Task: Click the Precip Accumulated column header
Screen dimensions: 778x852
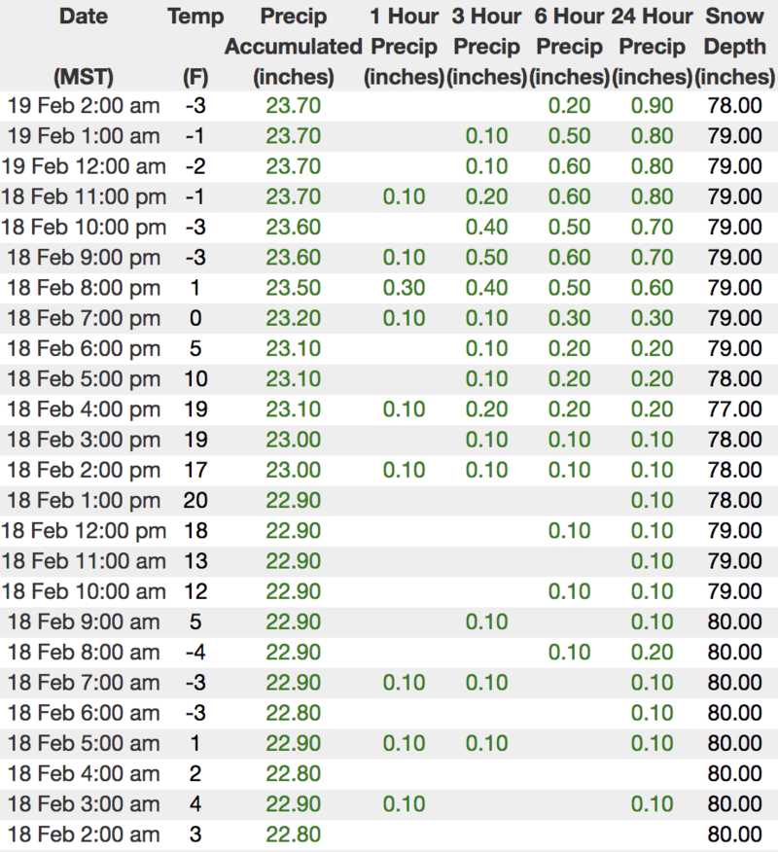Action: (293, 46)
